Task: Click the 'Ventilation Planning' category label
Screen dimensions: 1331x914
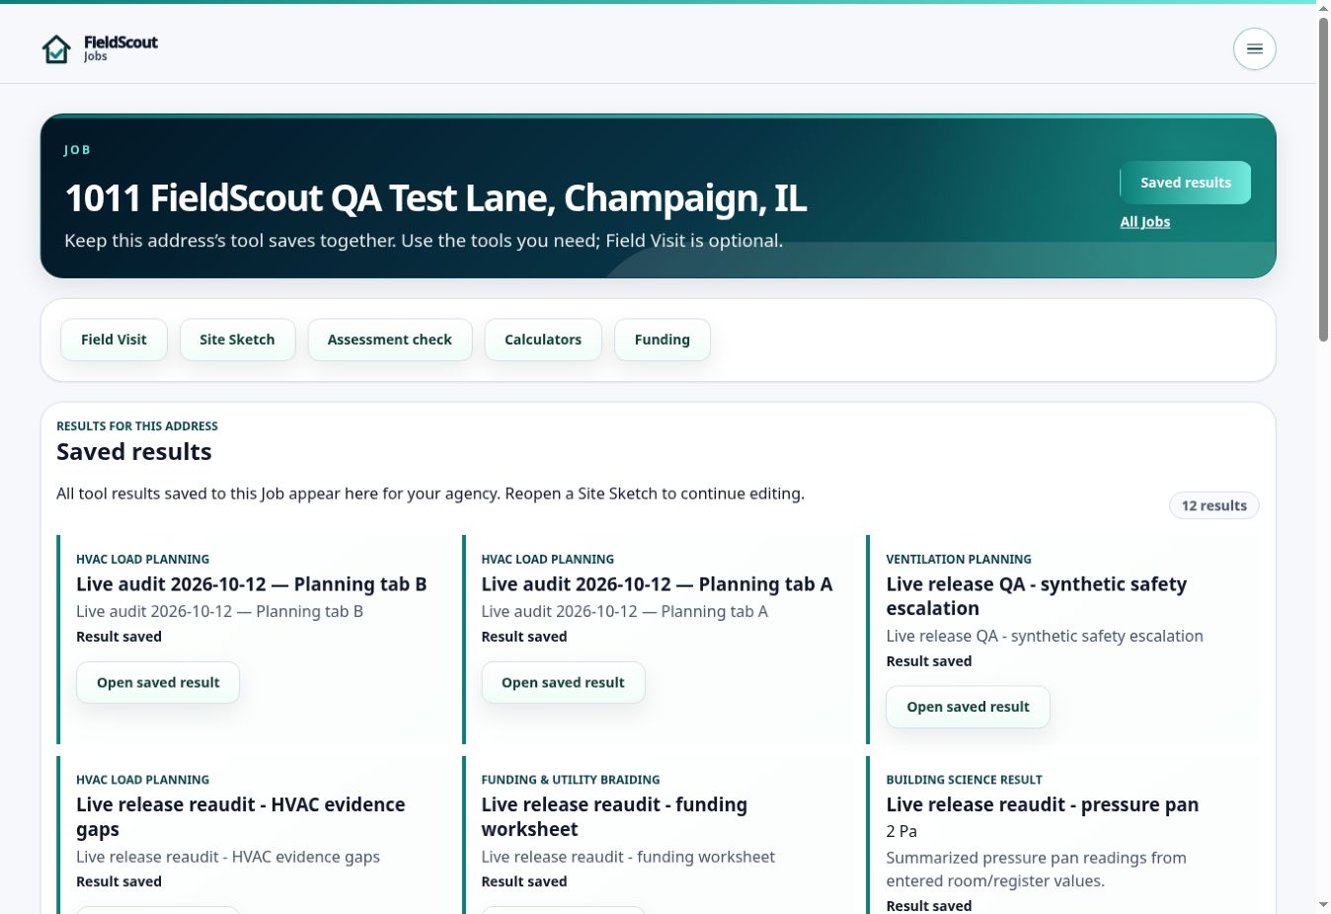Action: (959, 560)
